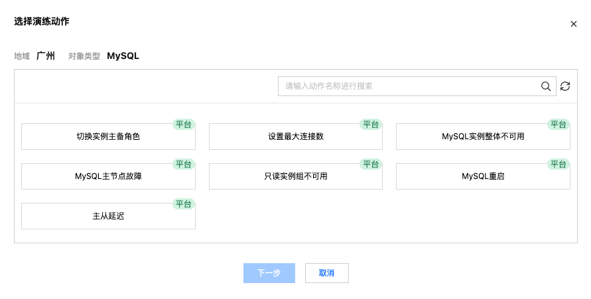Select the 只读实例组不可用 action
The height and width of the screenshot is (299, 591).
click(295, 176)
